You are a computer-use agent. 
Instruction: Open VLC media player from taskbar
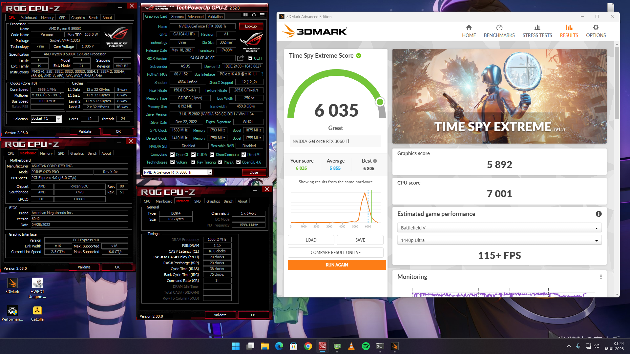tap(351, 346)
